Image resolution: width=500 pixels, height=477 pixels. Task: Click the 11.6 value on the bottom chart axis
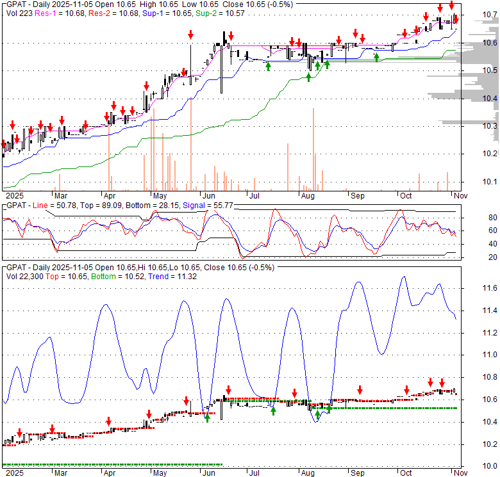point(490,288)
